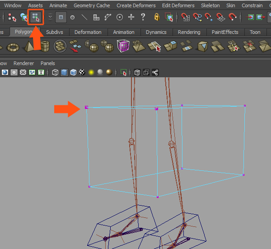Enable snap to grids magnet
This screenshot has height=249, width=271.
click(186, 17)
